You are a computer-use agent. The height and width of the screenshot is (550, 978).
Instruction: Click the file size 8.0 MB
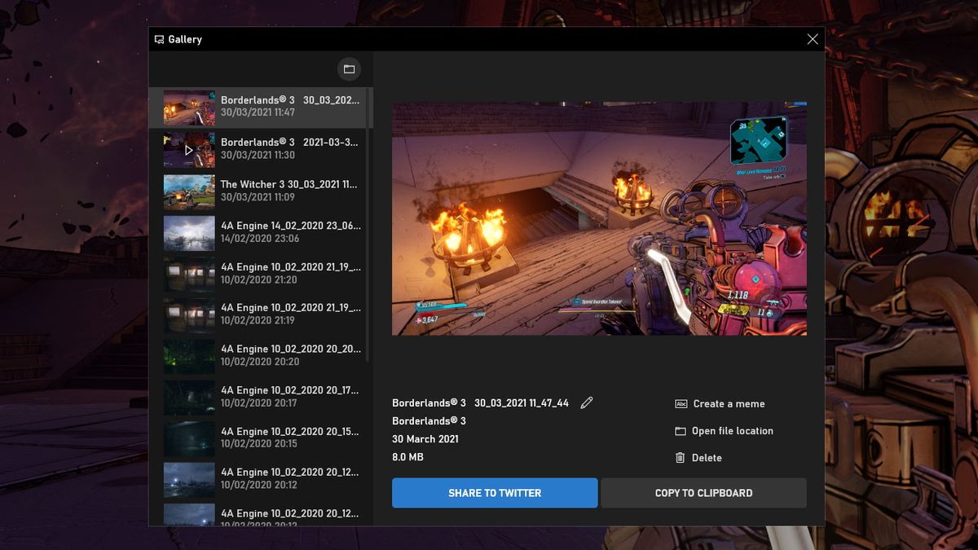point(407,457)
